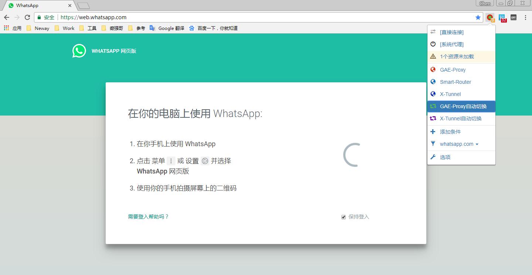Choose Smart-Router profile
This screenshot has width=532, height=275.
[461, 82]
